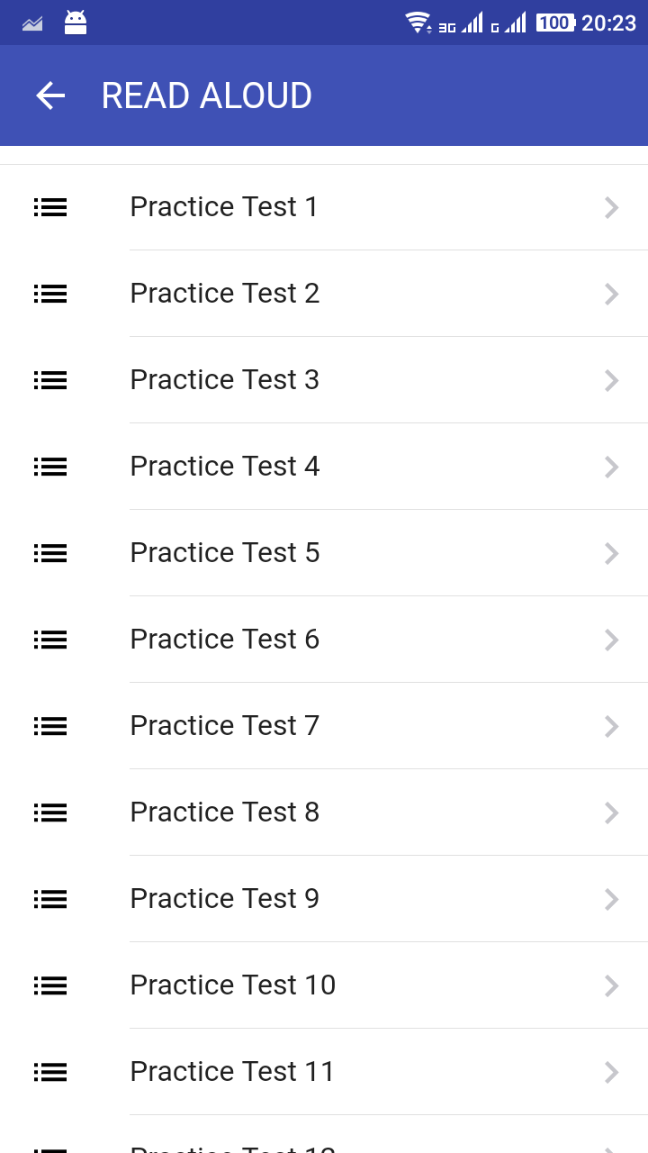
Task: Open Practice Test 4 via right chevron
Action: tap(611, 467)
